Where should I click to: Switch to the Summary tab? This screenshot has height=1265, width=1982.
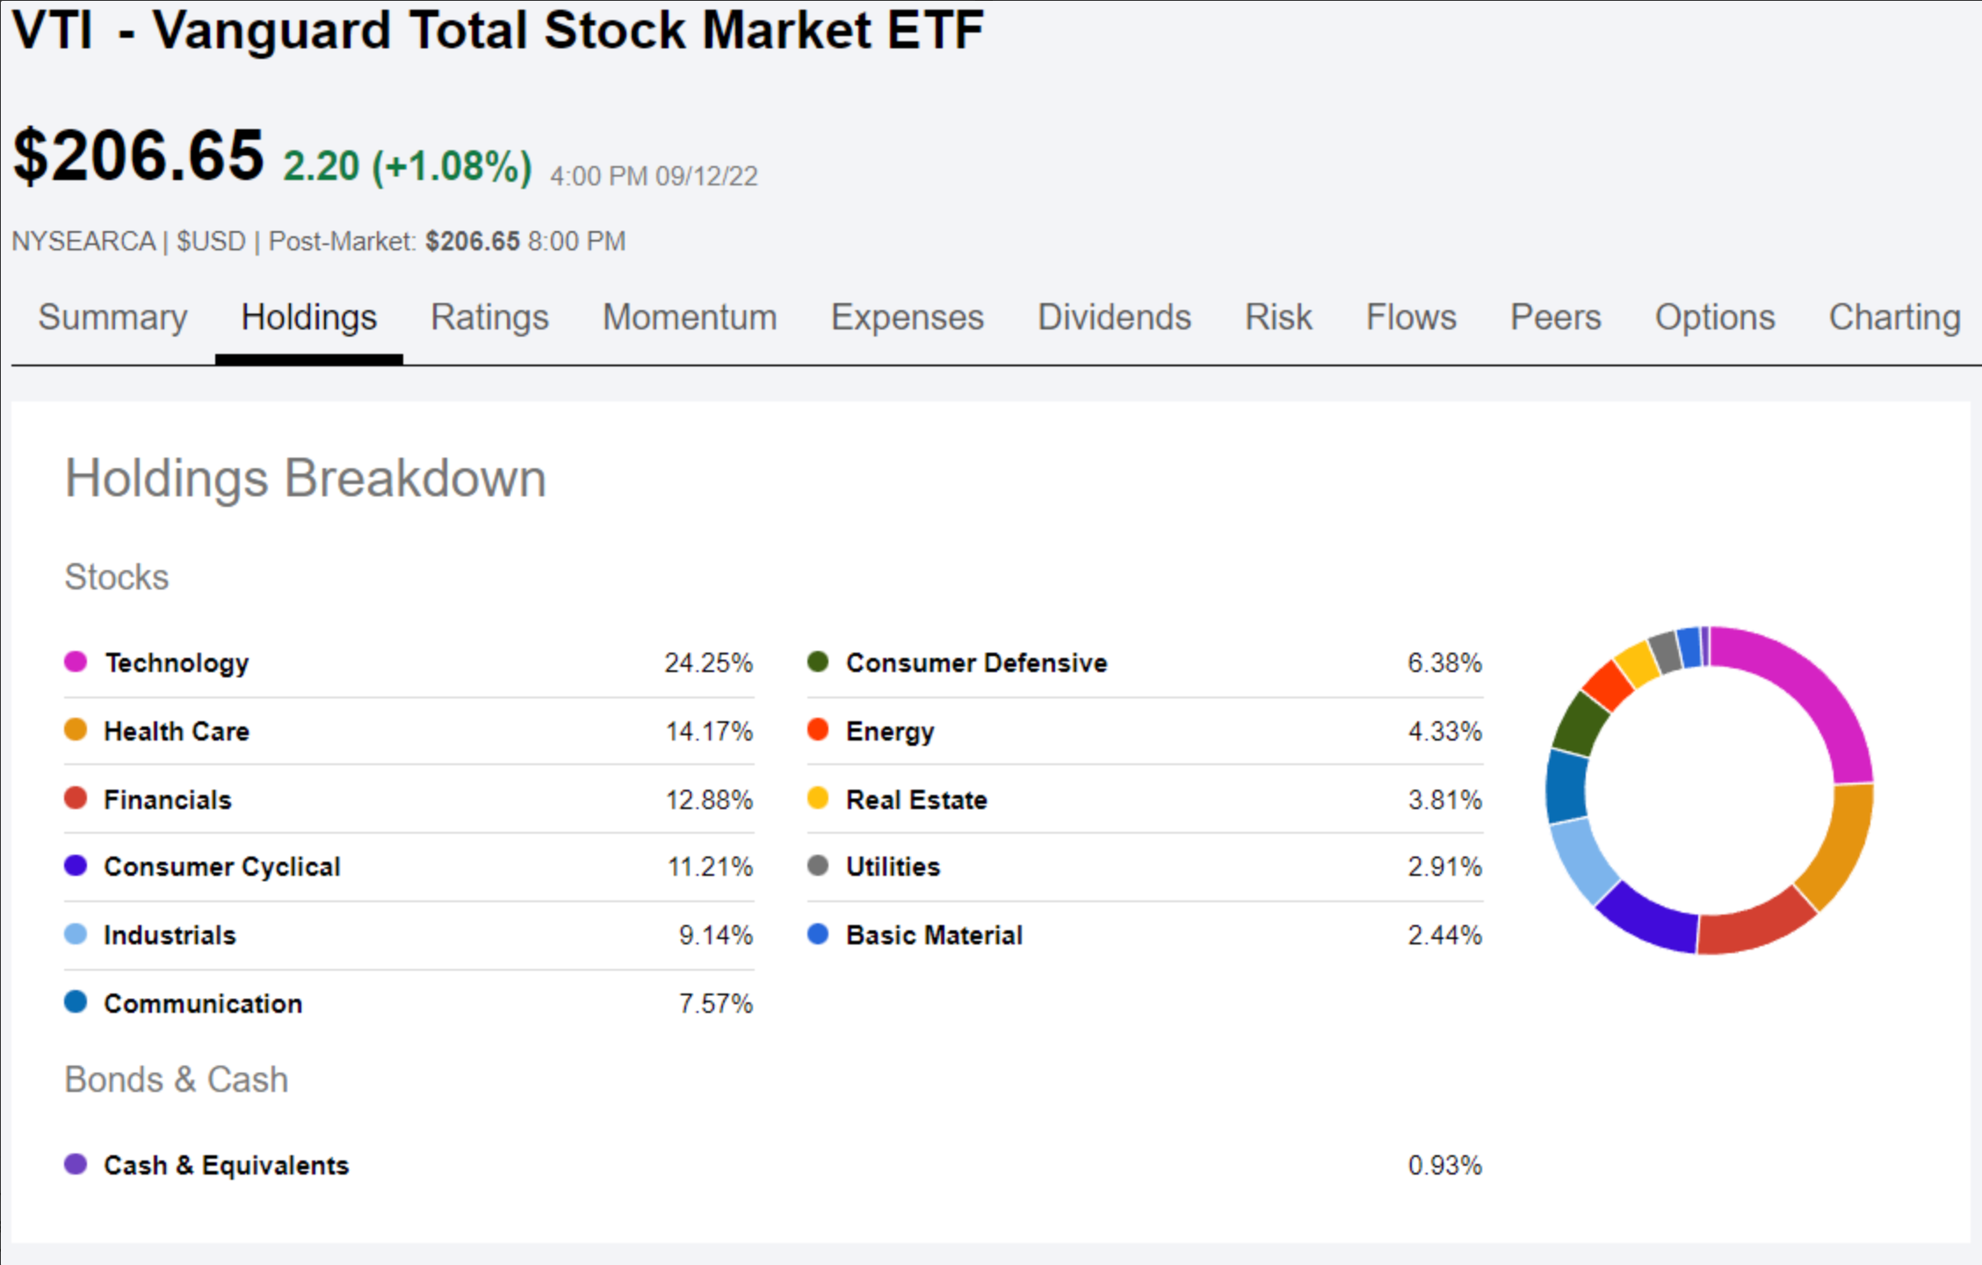(112, 318)
